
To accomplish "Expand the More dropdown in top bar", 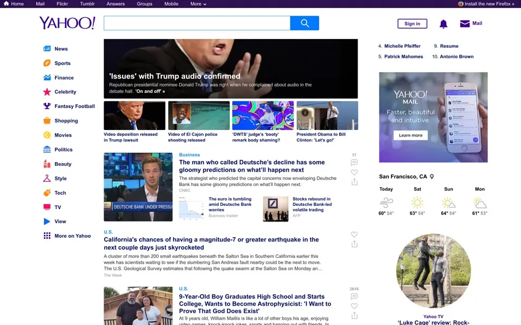I will coord(199,4).
